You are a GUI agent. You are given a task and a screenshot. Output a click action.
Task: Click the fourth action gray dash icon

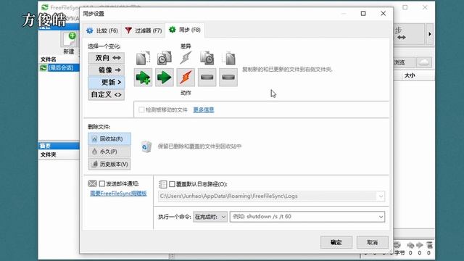(x=207, y=78)
